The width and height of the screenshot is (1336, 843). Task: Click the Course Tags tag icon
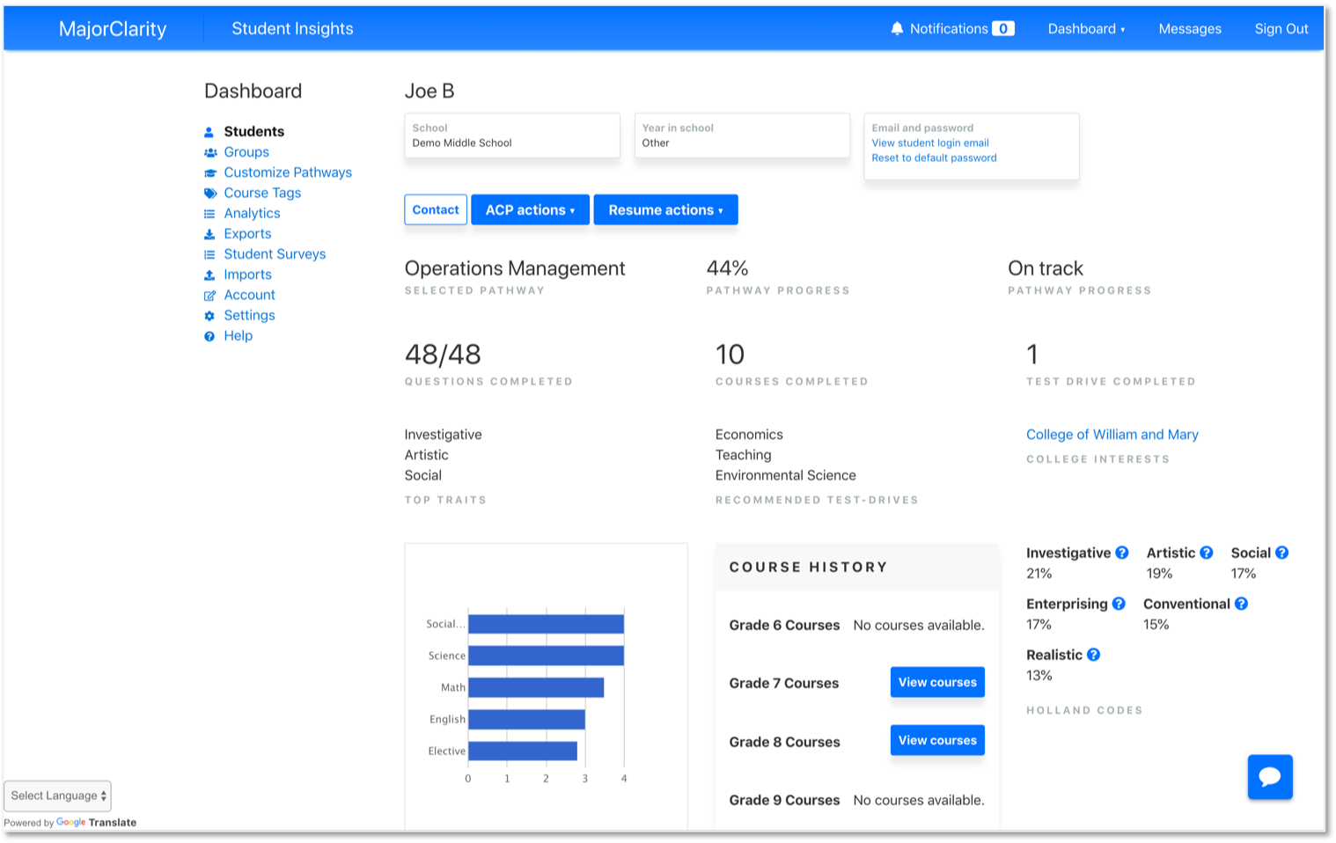pyautogui.click(x=209, y=193)
